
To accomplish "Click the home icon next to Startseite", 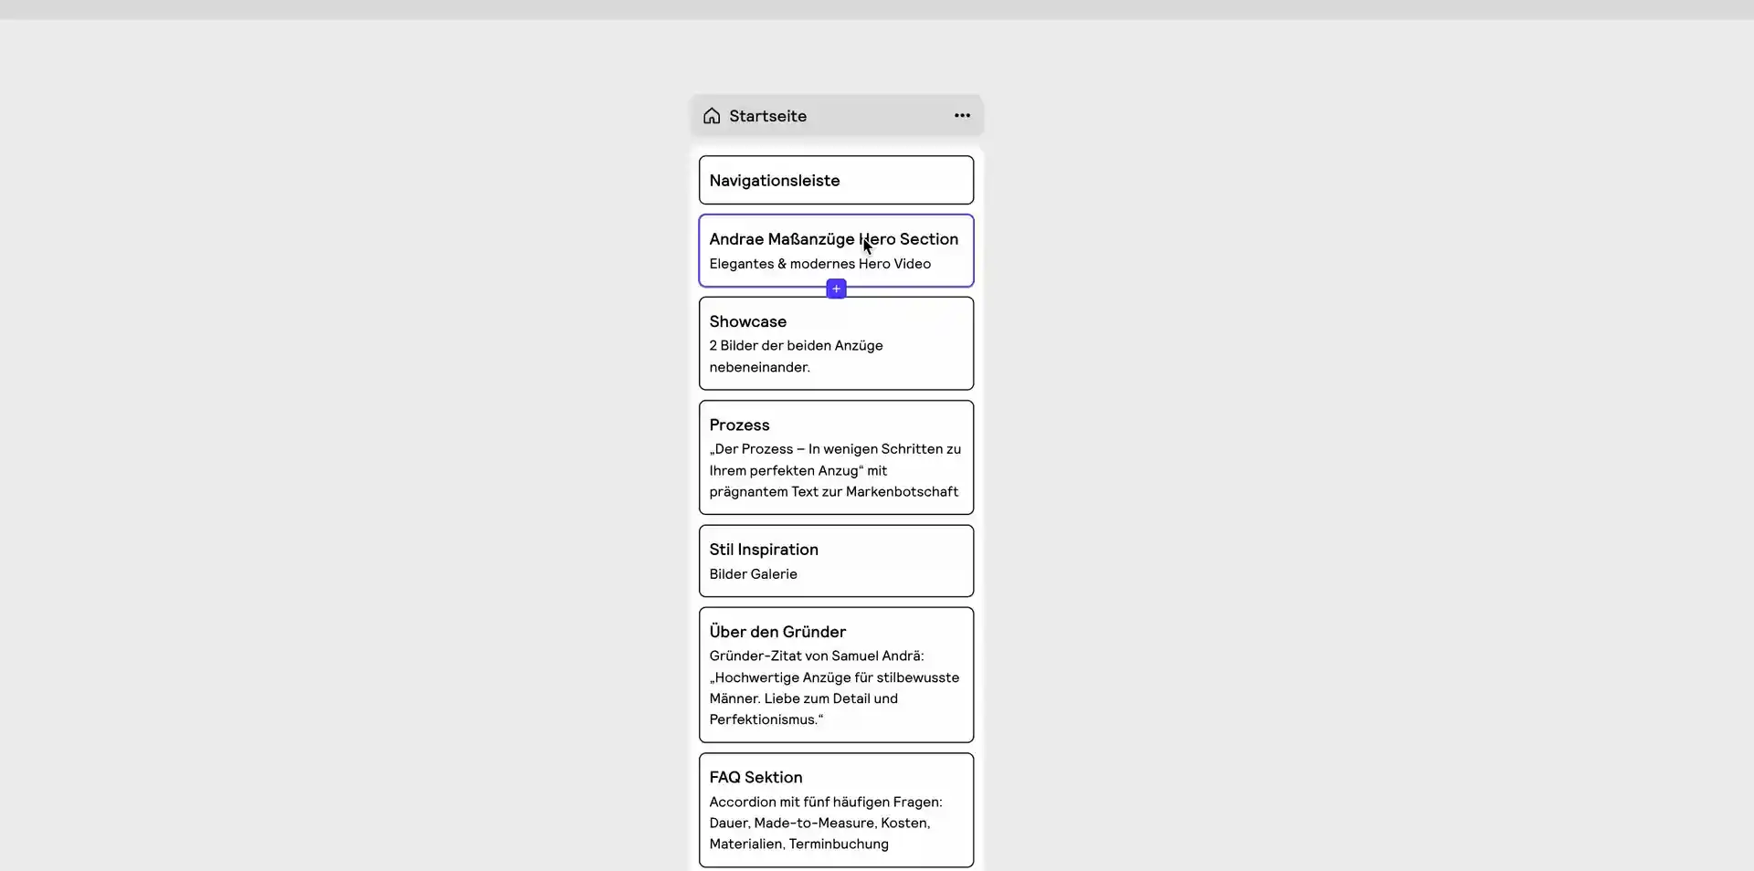I will click(x=711, y=116).
